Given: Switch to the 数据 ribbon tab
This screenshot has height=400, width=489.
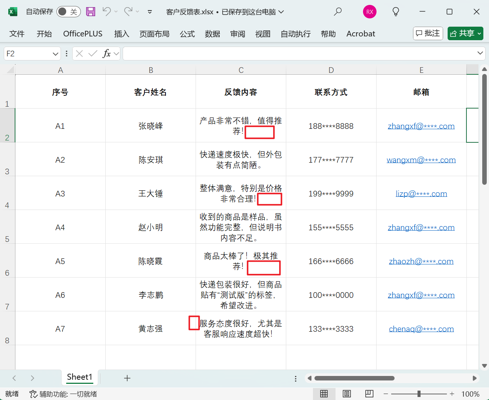Looking at the screenshot, I should (x=212, y=33).
